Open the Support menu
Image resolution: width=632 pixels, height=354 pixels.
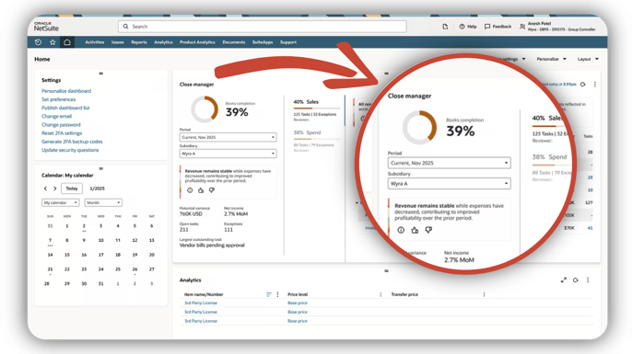pos(288,42)
